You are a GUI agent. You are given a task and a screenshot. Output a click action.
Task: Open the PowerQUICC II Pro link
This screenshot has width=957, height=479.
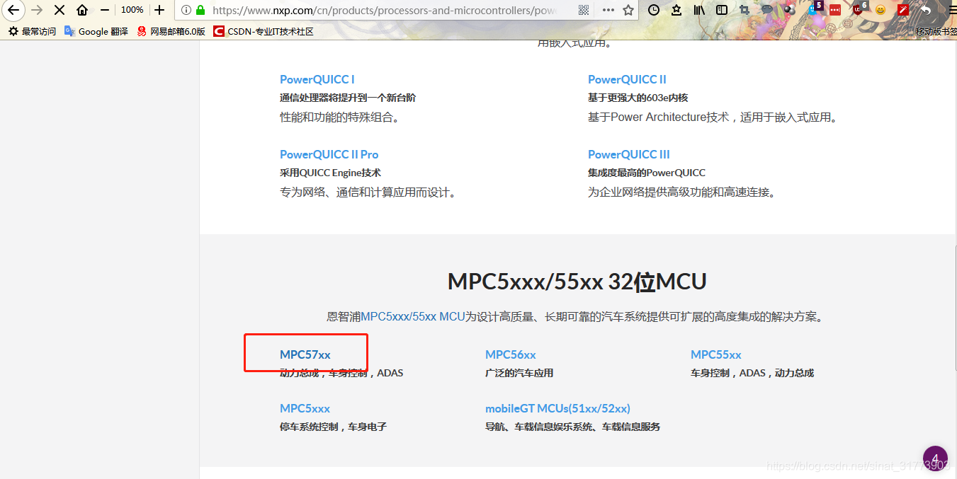pyautogui.click(x=329, y=154)
